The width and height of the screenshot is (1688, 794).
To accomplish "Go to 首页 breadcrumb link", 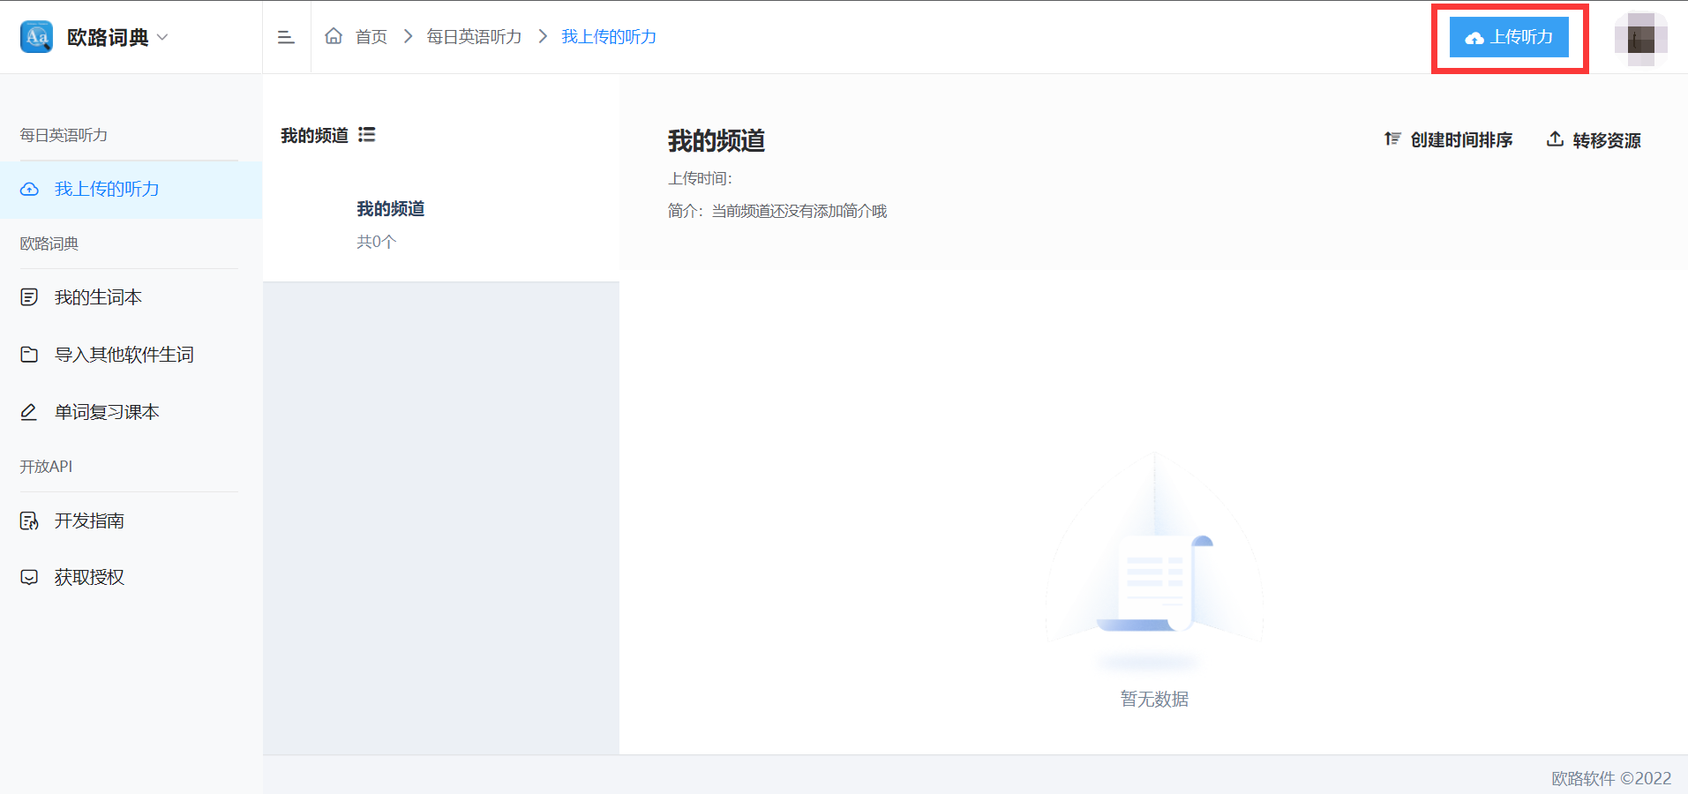I will point(371,37).
